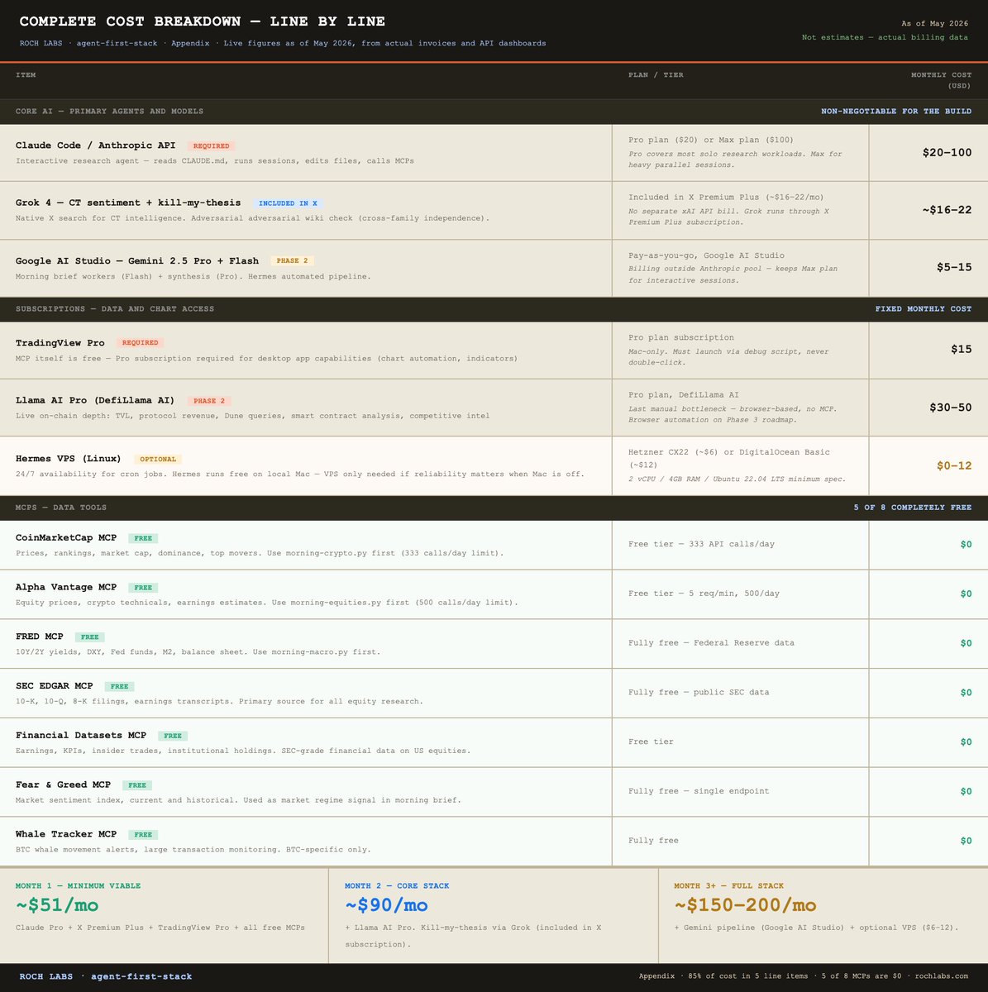This screenshot has height=992, width=988.
Task: Click the 'Month 1 — Minimum Viable' heading
Action: (x=77, y=886)
